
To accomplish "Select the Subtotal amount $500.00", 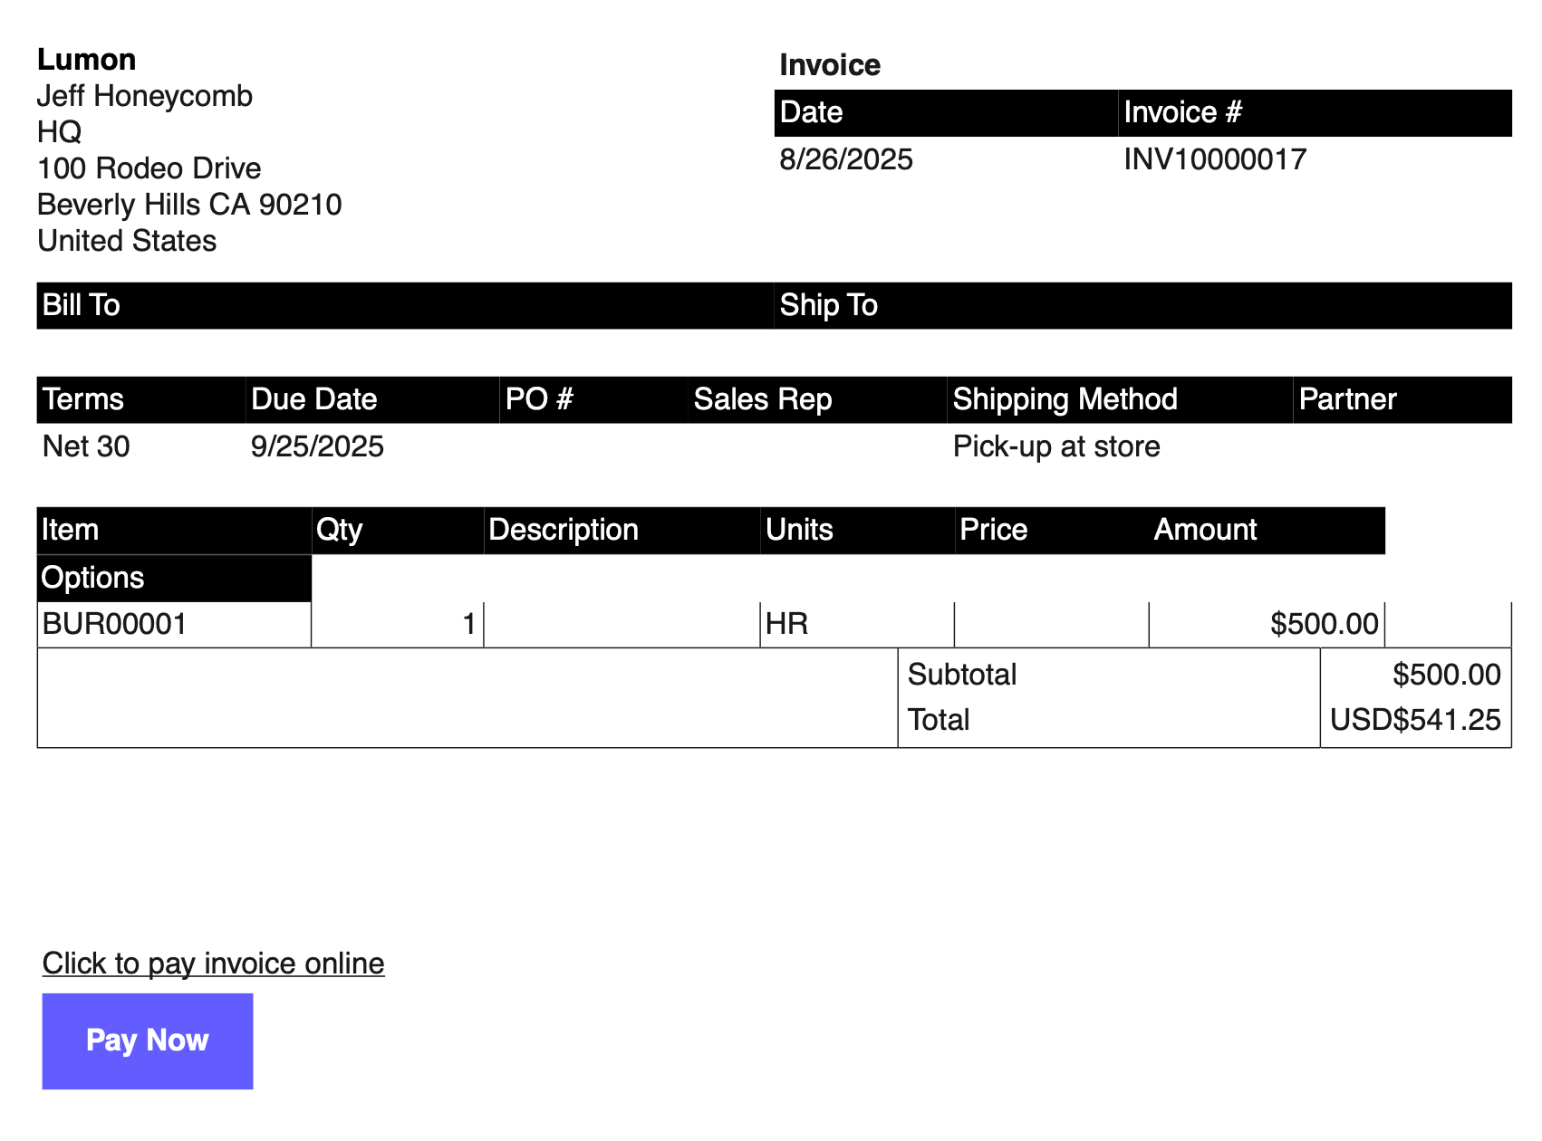I will click(x=1447, y=674).
